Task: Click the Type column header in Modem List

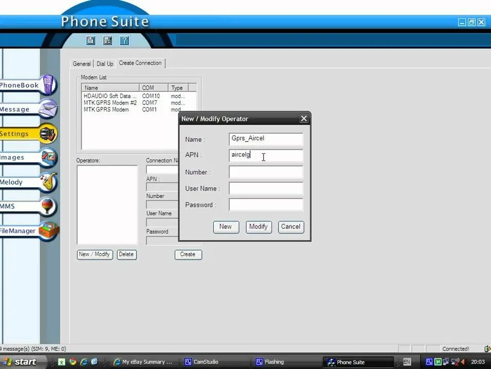Action: click(x=179, y=88)
